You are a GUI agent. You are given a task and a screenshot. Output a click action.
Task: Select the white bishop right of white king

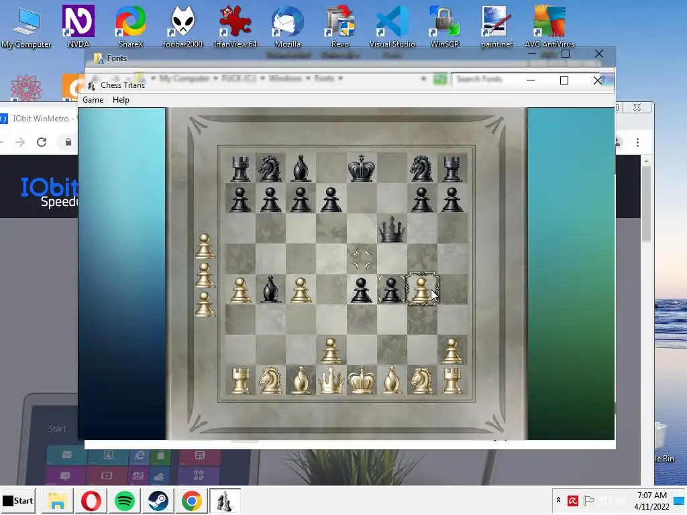coord(392,380)
